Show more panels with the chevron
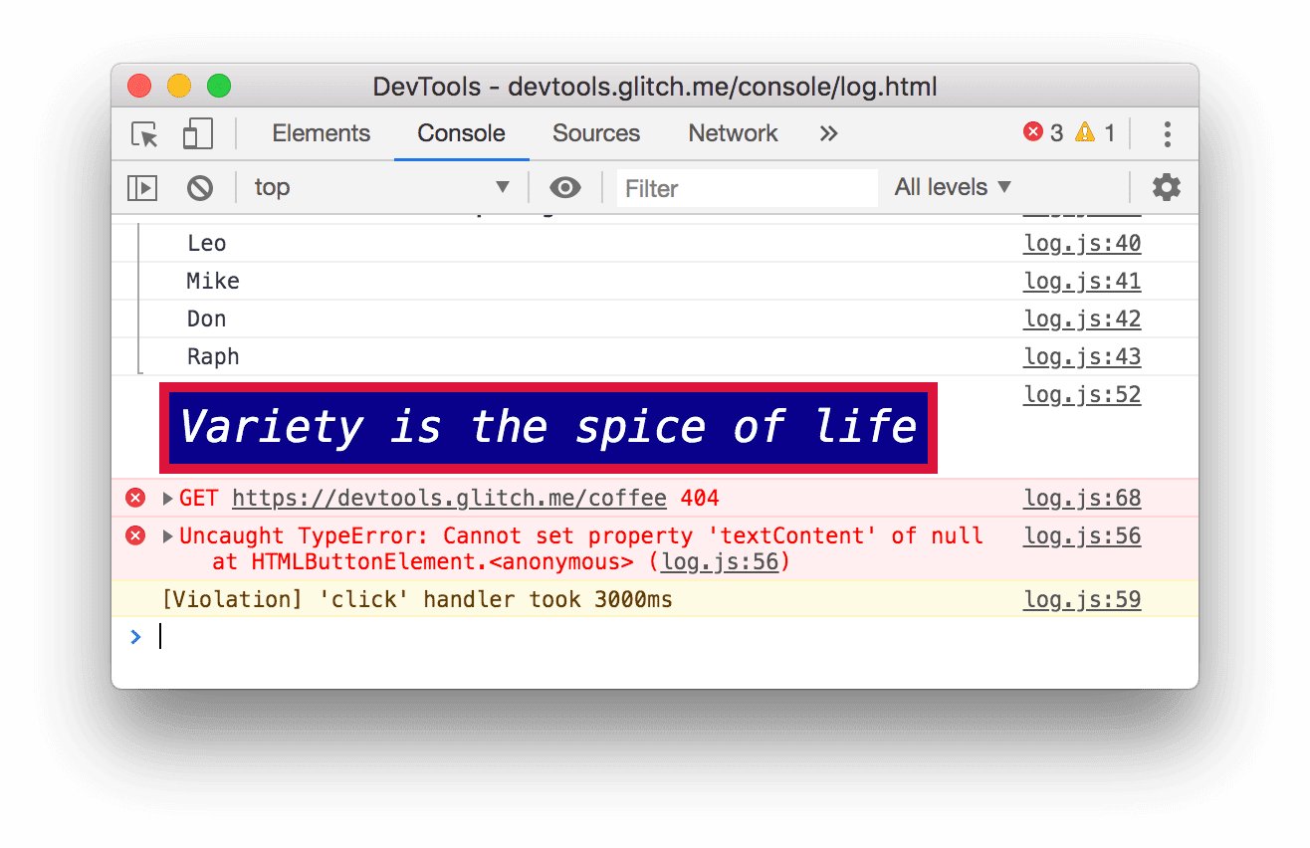Image resolution: width=1310 pixels, height=848 pixels. pos(828,133)
